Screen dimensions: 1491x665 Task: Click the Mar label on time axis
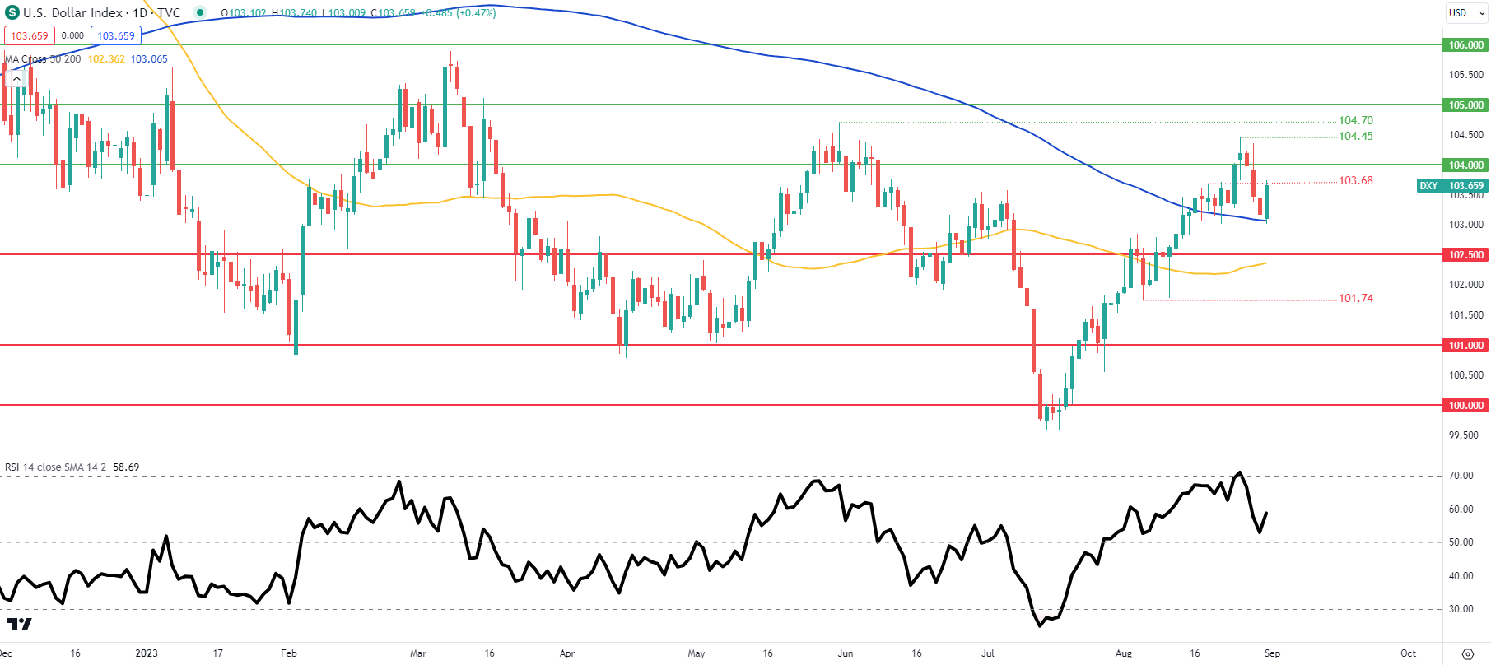(418, 653)
